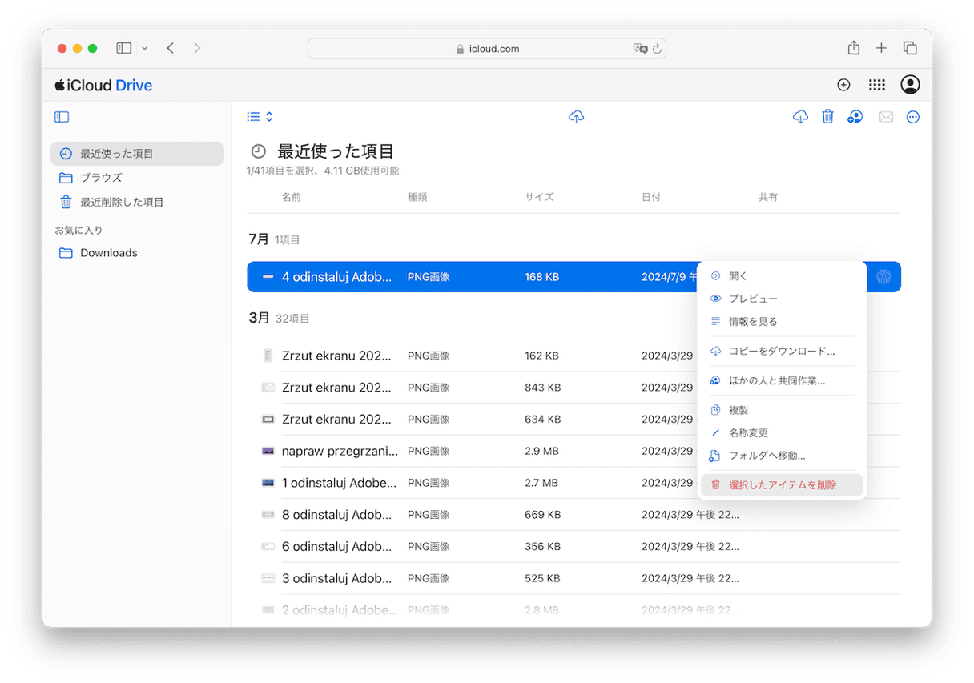Click the 2.9 MB size cell
Image resolution: width=974 pixels, height=683 pixels.
(x=541, y=452)
